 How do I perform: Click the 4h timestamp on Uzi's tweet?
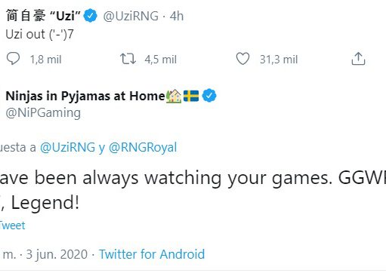click(x=177, y=16)
